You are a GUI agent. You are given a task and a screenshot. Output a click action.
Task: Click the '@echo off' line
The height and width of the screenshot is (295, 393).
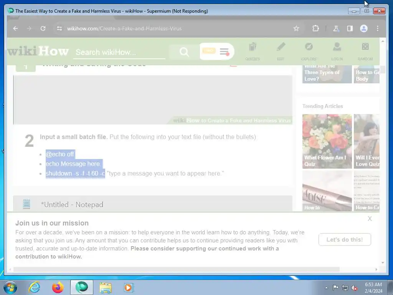(x=60, y=154)
